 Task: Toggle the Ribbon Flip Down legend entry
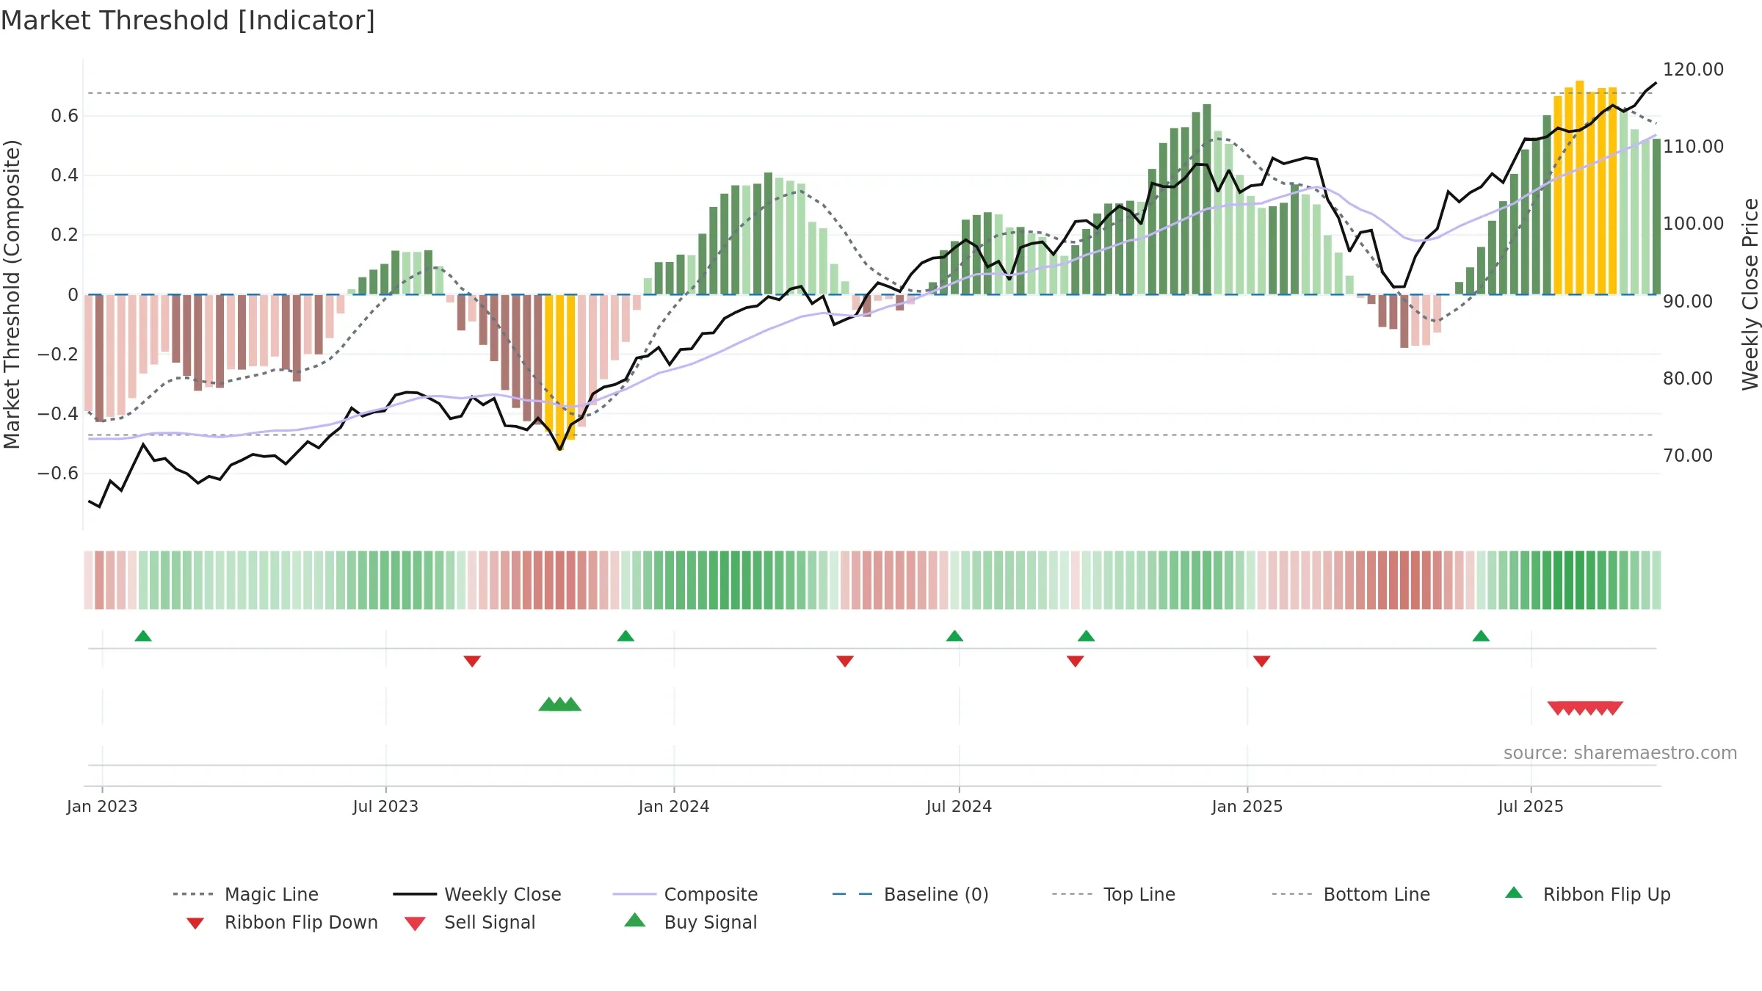pos(281,923)
